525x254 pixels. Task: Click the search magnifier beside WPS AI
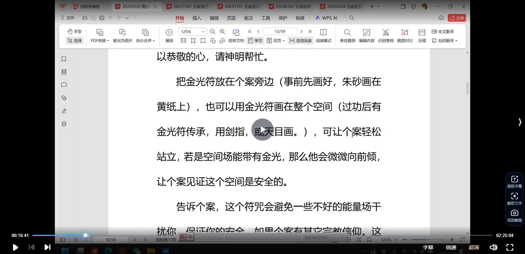tap(352, 18)
